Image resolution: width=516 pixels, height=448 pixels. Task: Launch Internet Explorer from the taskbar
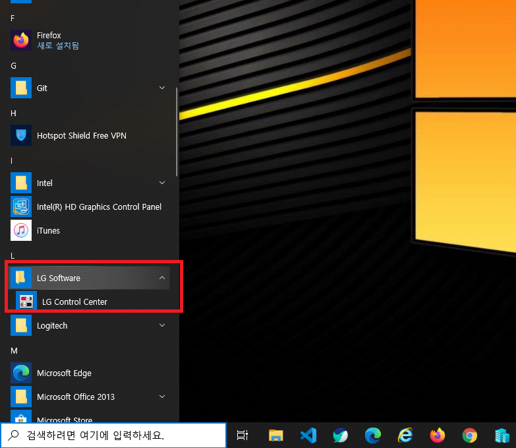405,435
